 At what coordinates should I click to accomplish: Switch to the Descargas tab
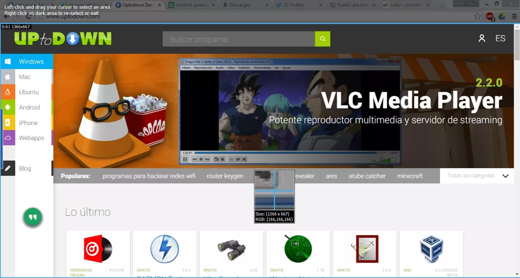[245, 5]
